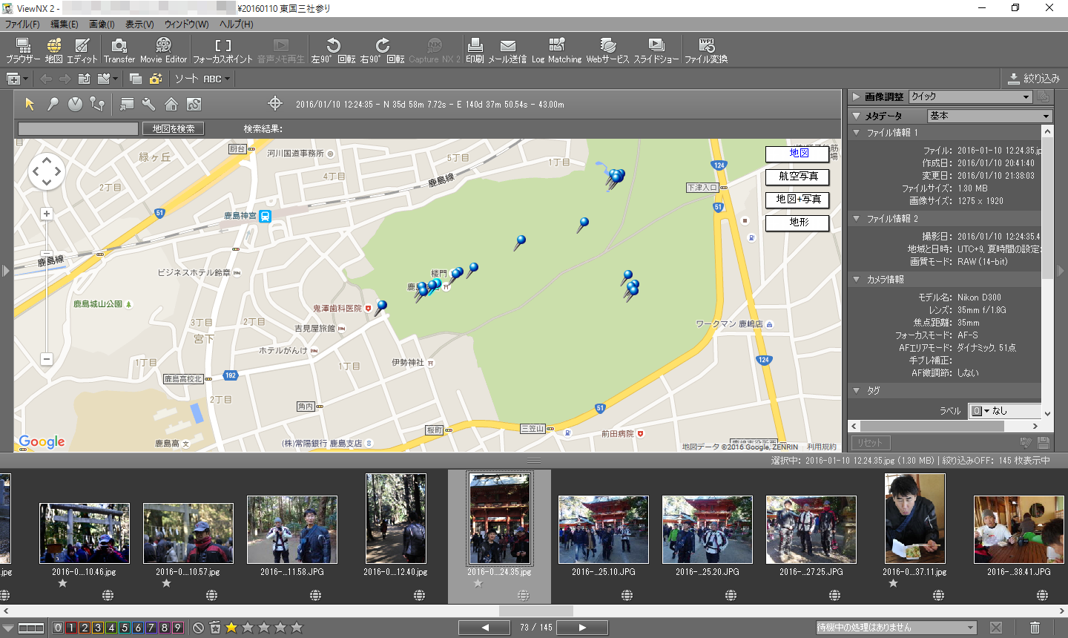The width and height of the screenshot is (1068, 638).
Task: Select thumbnail 2016-...25.10.JPG
Action: (x=603, y=529)
